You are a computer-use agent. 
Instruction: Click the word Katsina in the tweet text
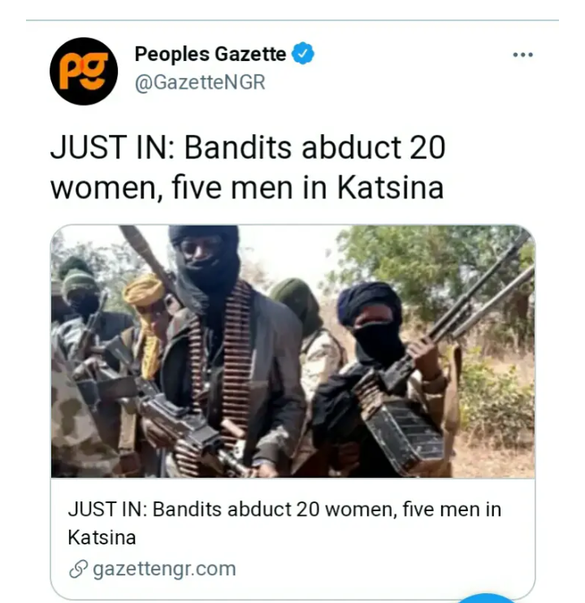coord(390,188)
